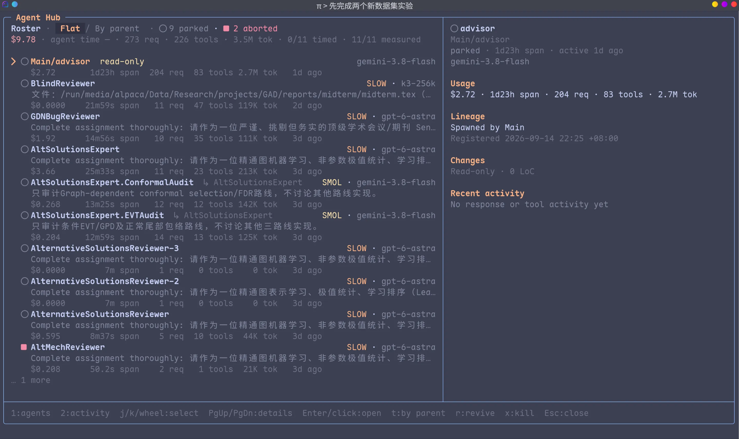
Task: Click the BlindReviewer parked circle icon
Action: pyautogui.click(x=25, y=84)
